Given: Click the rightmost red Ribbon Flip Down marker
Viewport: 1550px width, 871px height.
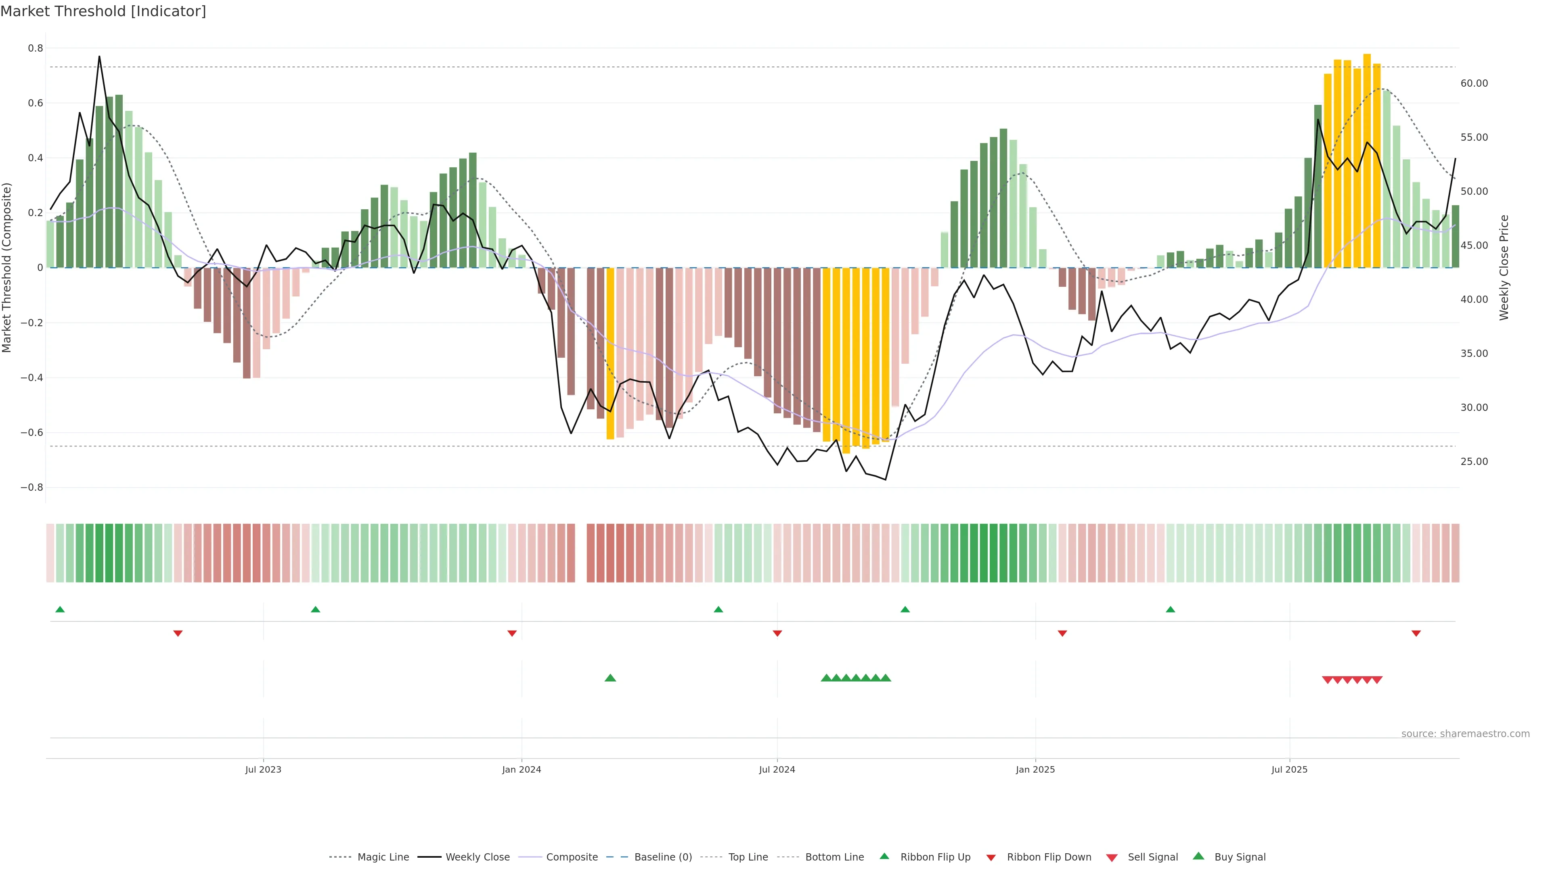Looking at the screenshot, I should coord(1416,633).
